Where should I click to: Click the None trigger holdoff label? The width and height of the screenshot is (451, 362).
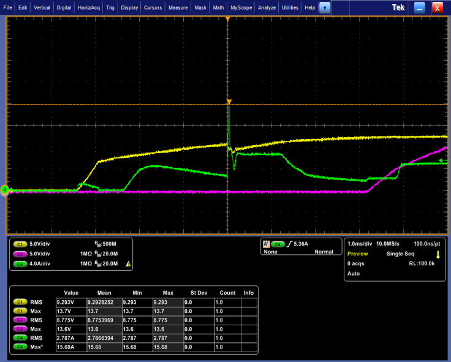click(x=270, y=252)
